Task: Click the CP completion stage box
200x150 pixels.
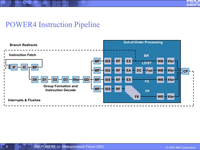Action: coord(185,71)
